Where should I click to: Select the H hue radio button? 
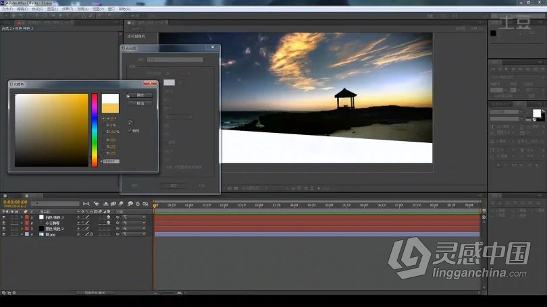pyautogui.click(x=103, y=119)
